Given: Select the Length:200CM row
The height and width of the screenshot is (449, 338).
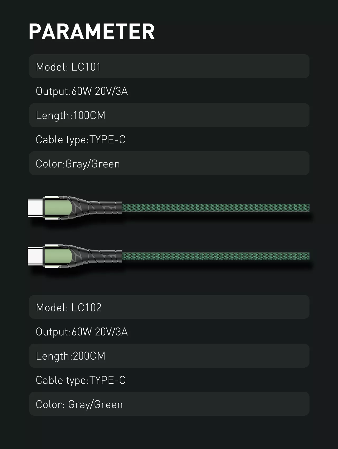Looking at the screenshot, I should tap(169, 356).
